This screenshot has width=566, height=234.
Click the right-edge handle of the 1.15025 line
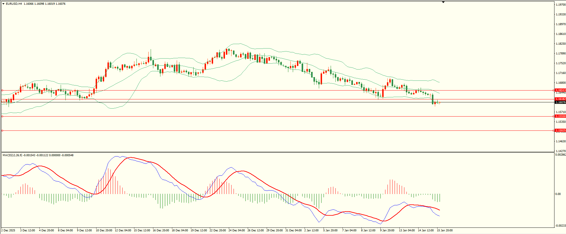(554, 130)
